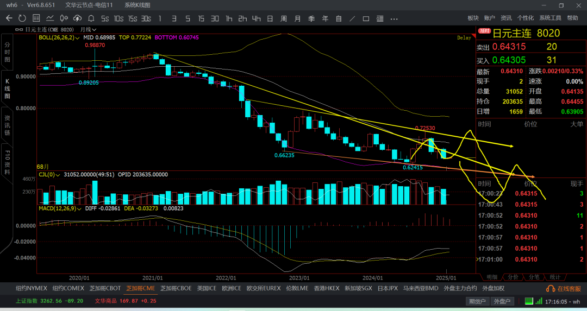
Task: Switch to the line chart icon
Action: pyautogui.click(x=51, y=18)
